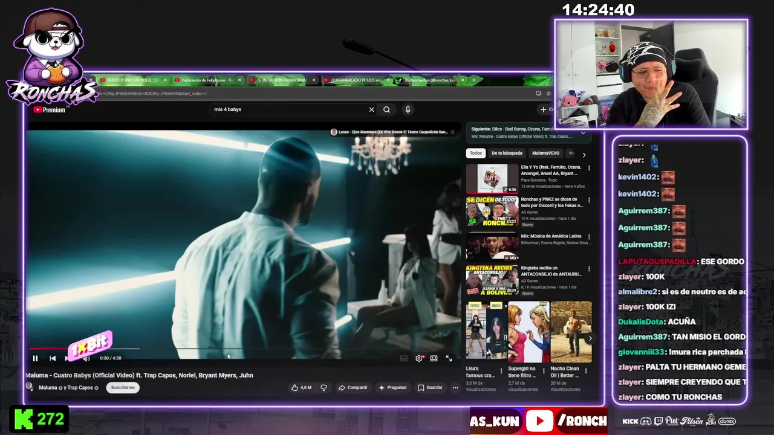Select the 'De tu búsqueda' chip

tap(507, 153)
